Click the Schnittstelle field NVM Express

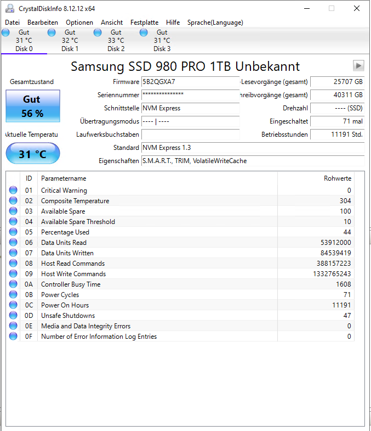pyautogui.click(x=191, y=108)
